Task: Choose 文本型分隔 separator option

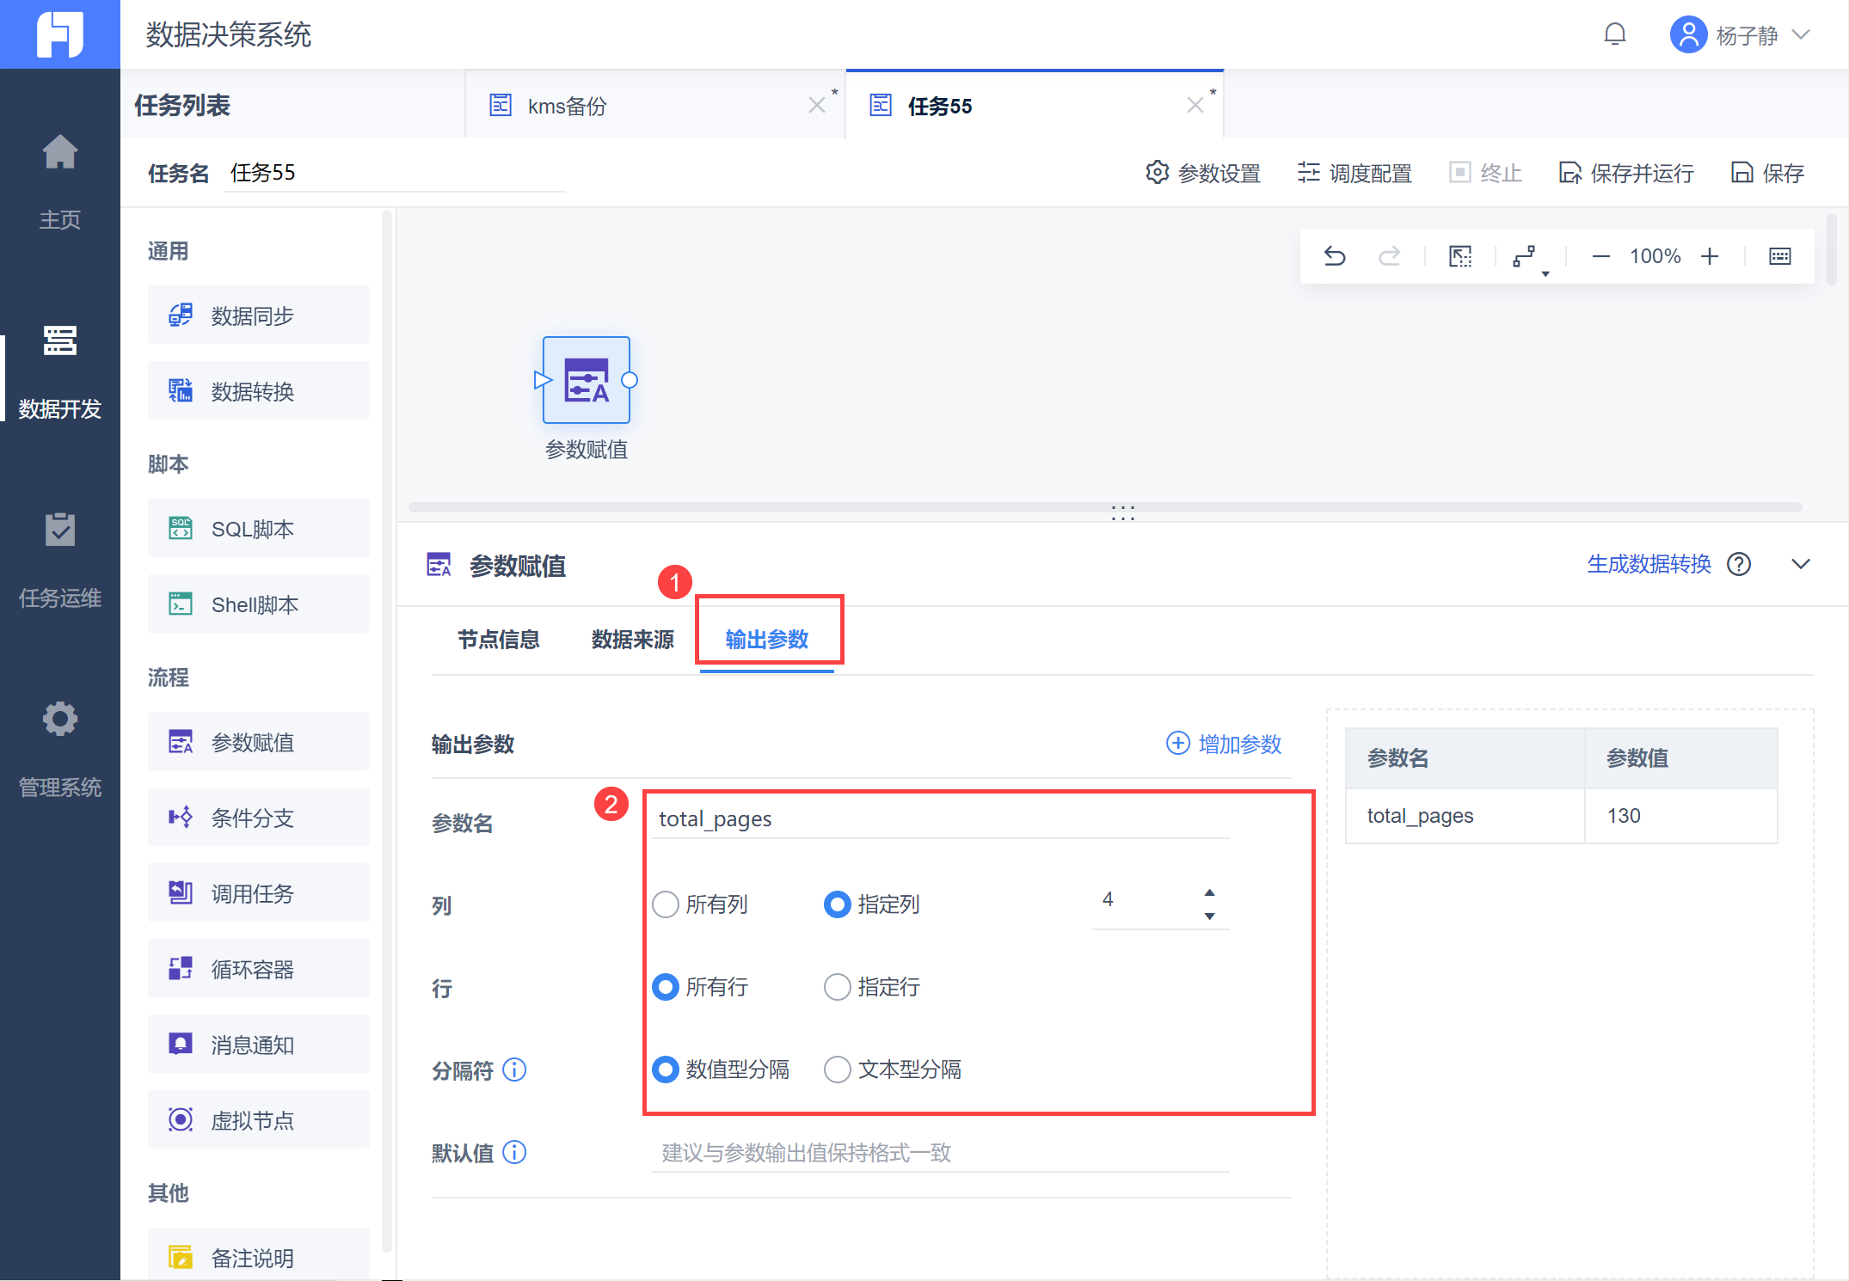Action: point(838,1070)
